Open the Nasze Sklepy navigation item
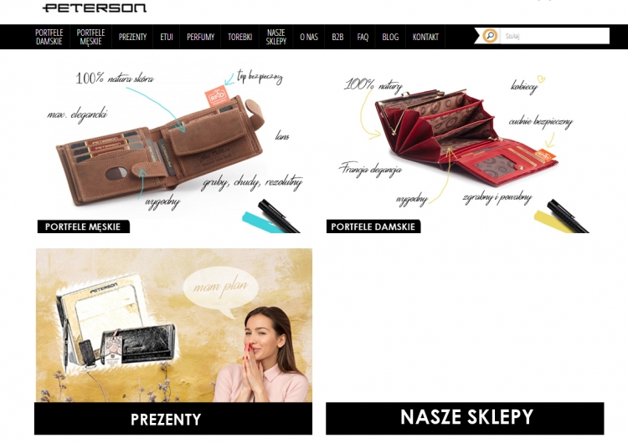628x443 pixels. [x=276, y=37]
